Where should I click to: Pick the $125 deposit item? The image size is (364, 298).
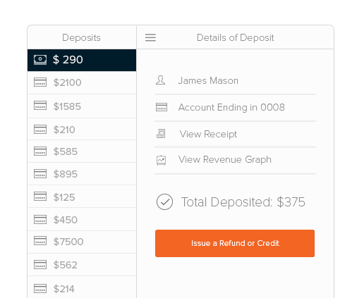(82, 197)
